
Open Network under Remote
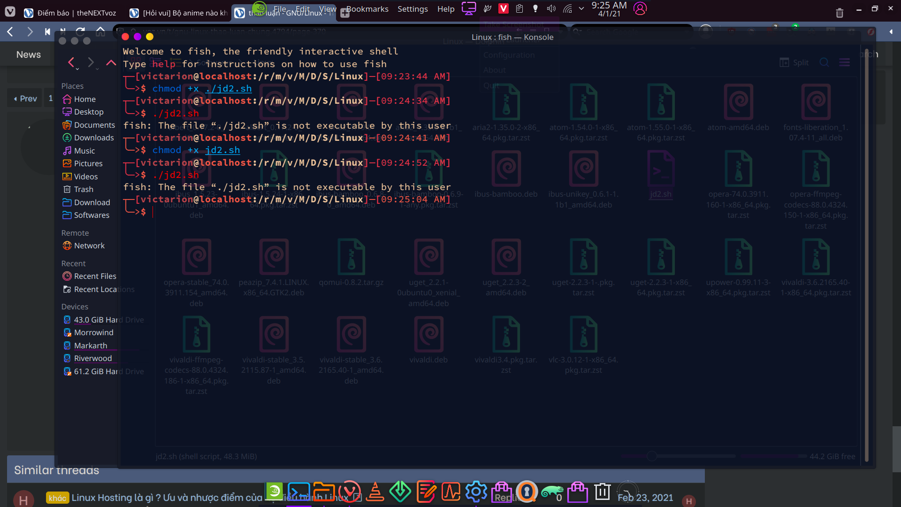(x=89, y=246)
